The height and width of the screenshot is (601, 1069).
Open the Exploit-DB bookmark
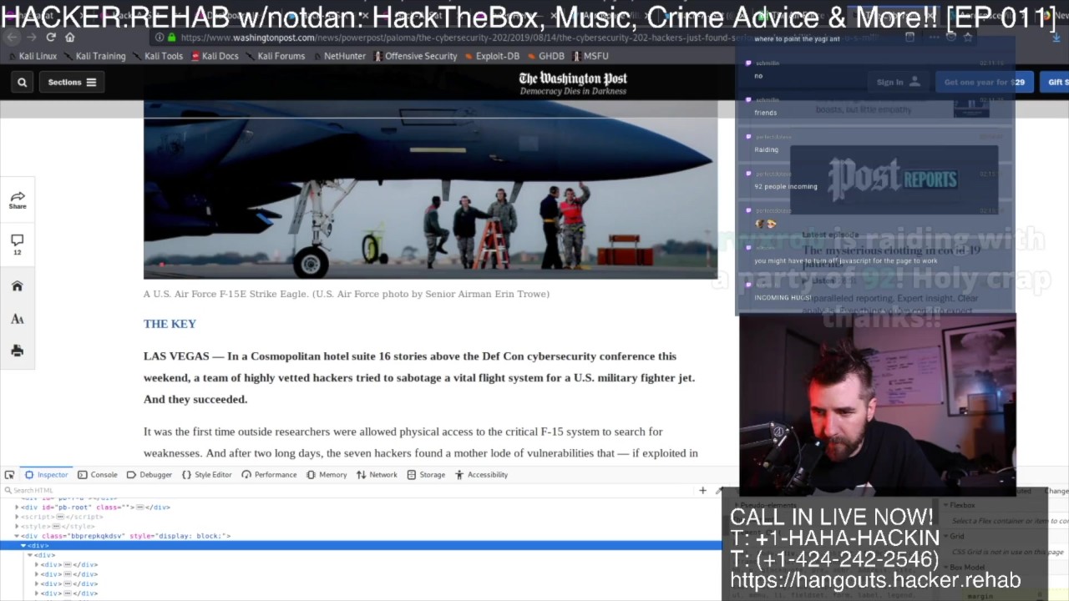(x=491, y=56)
